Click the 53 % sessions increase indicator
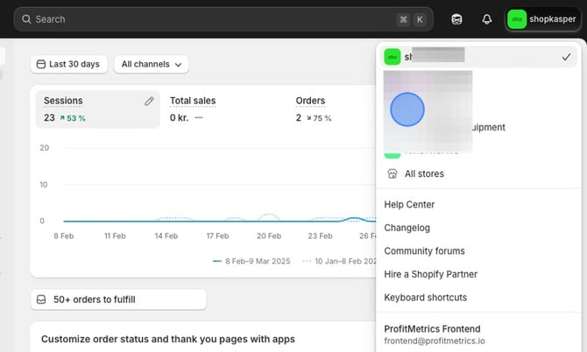This screenshot has width=587, height=352. (x=73, y=118)
